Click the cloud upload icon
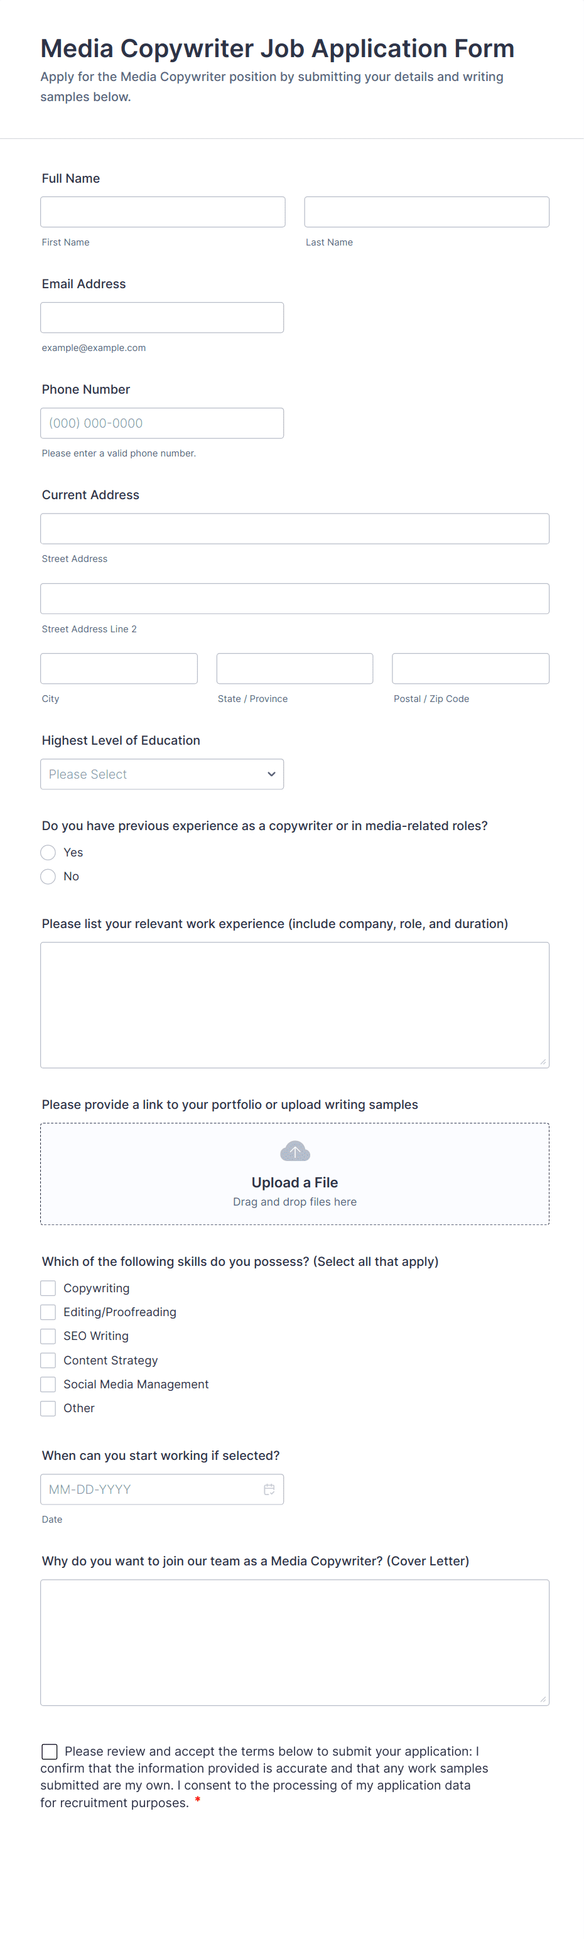Viewport: 584px width, 1939px height. point(295,1151)
